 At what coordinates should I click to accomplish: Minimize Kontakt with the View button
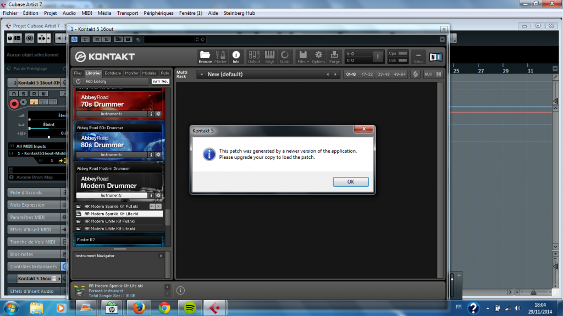pyautogui.click(x=418, y=57)
